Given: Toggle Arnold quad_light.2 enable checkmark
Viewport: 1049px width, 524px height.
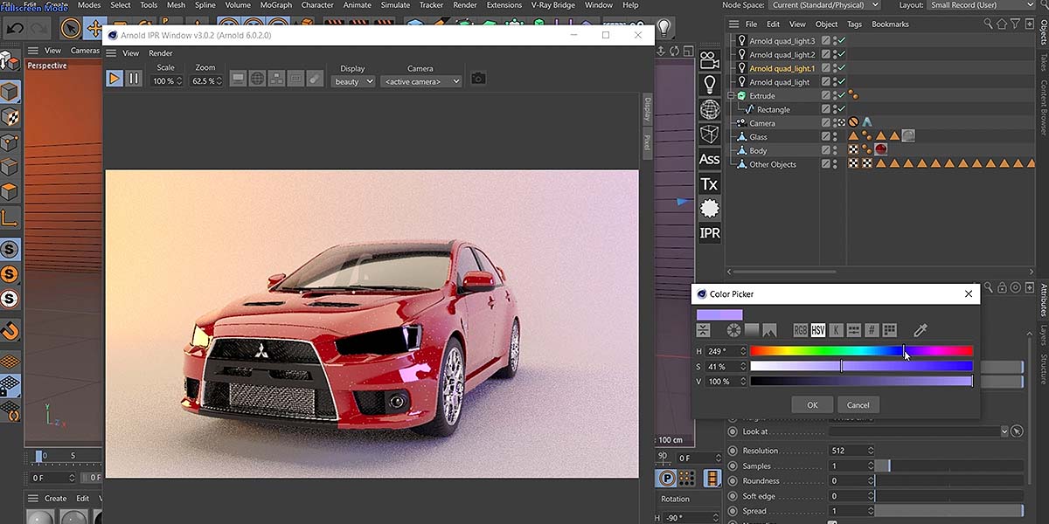Looking at the screenshot, I should tap(842, 54).
